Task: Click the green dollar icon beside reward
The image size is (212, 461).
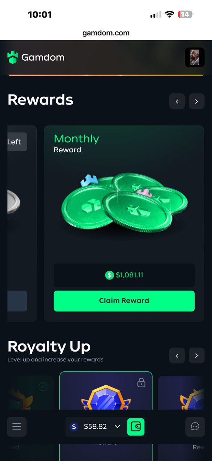Action: click(109, 275)
